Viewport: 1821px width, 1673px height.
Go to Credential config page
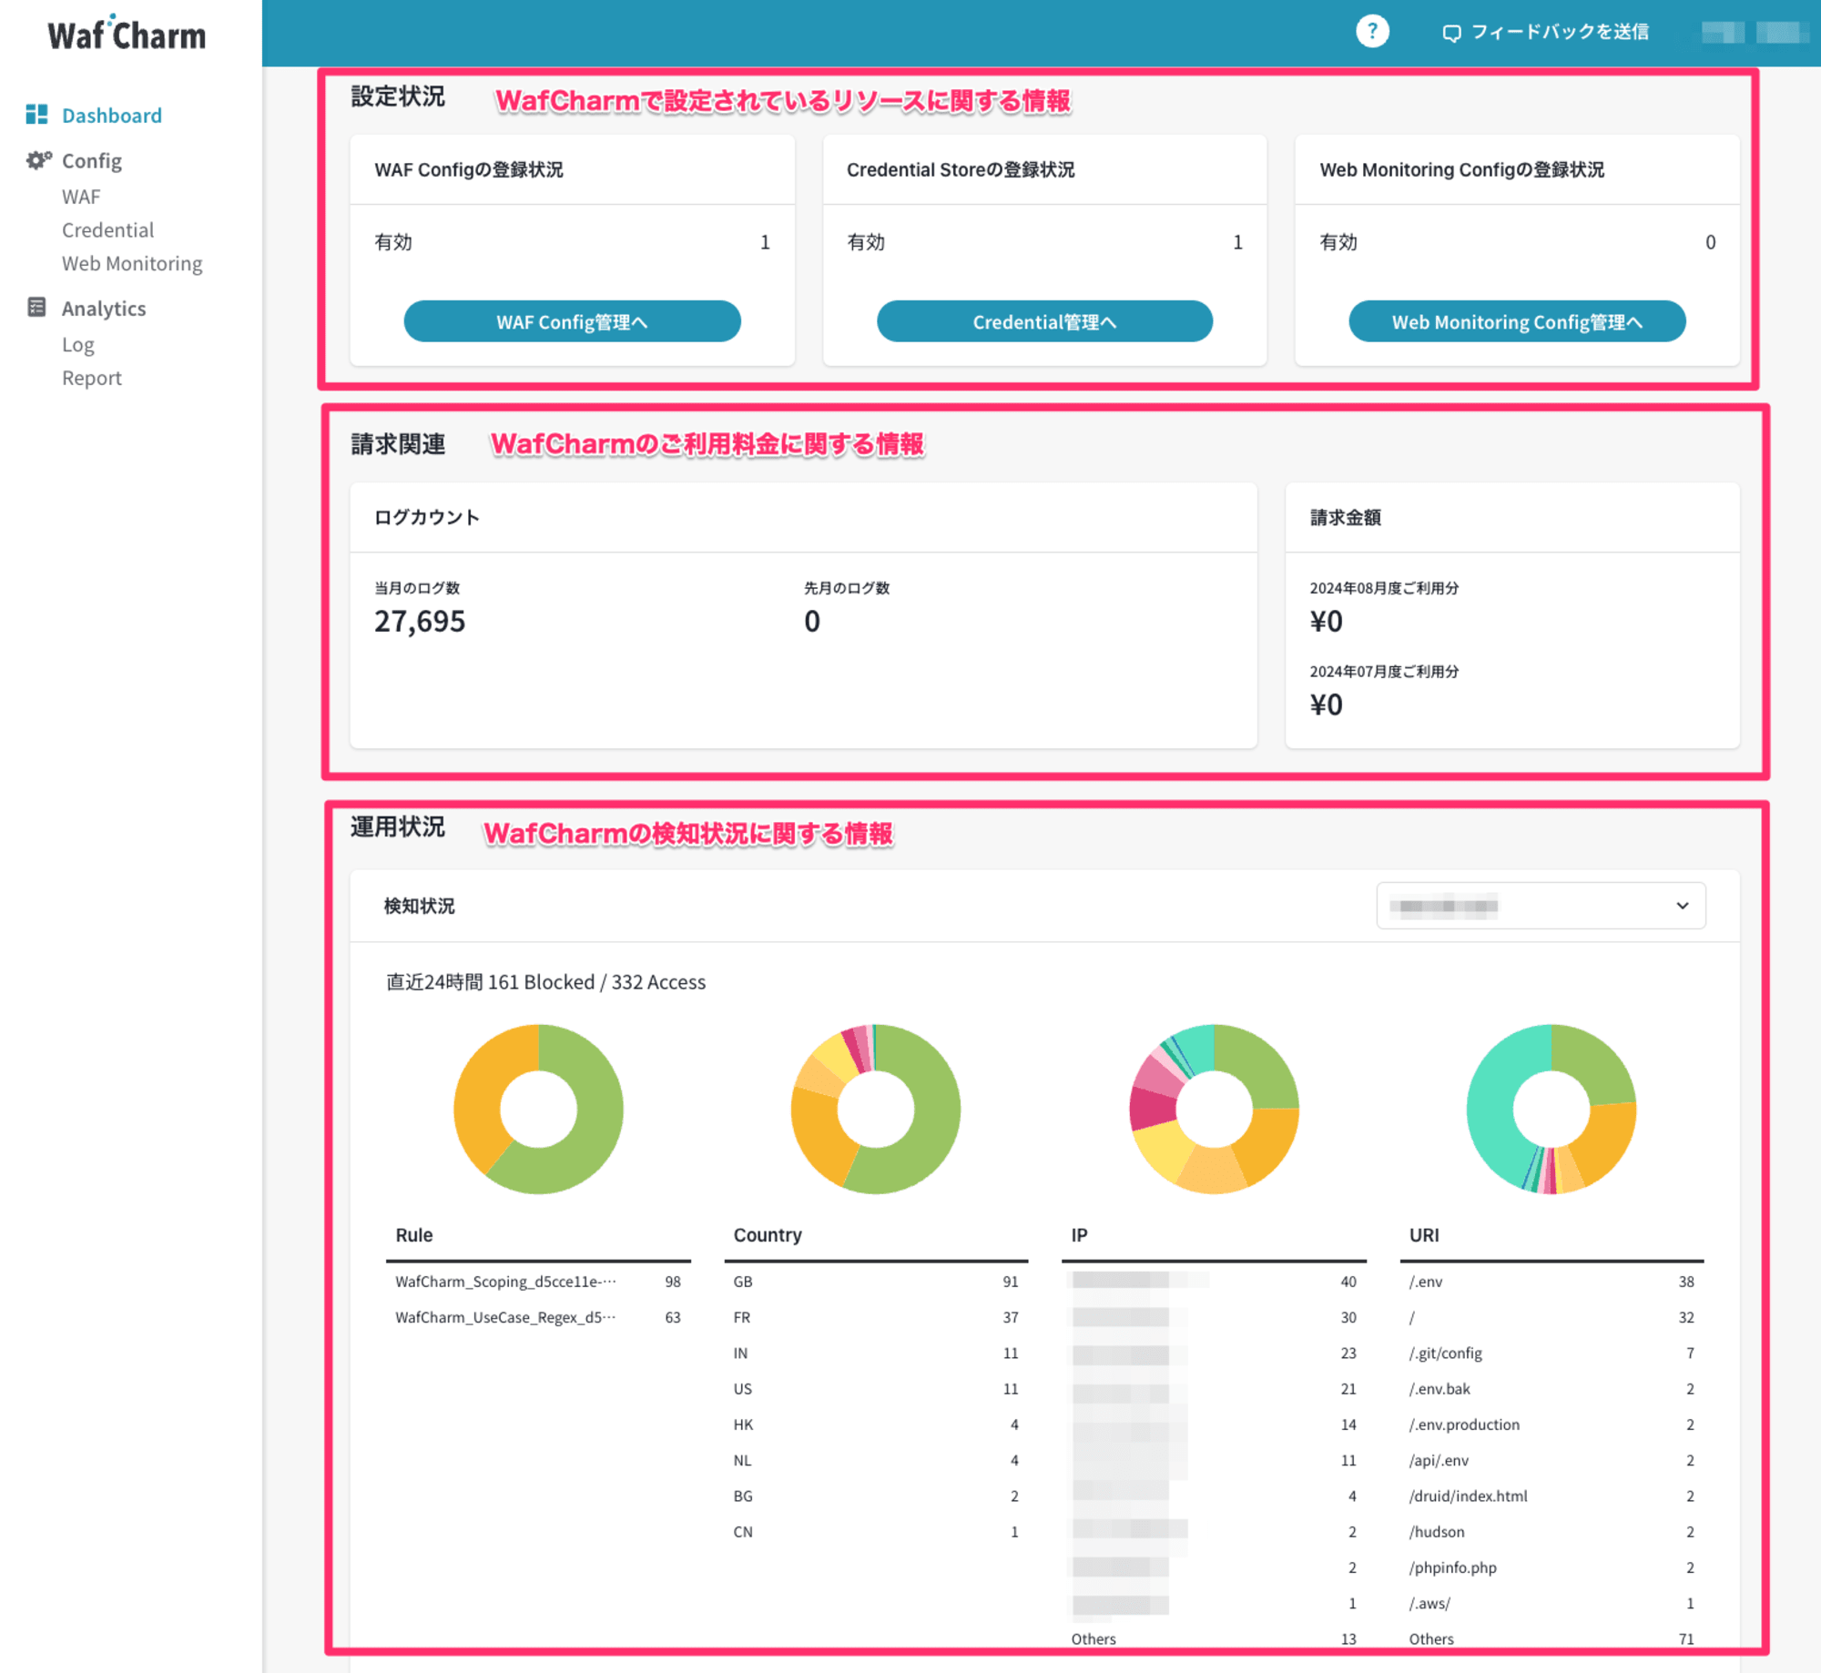[x=107, y=230]
